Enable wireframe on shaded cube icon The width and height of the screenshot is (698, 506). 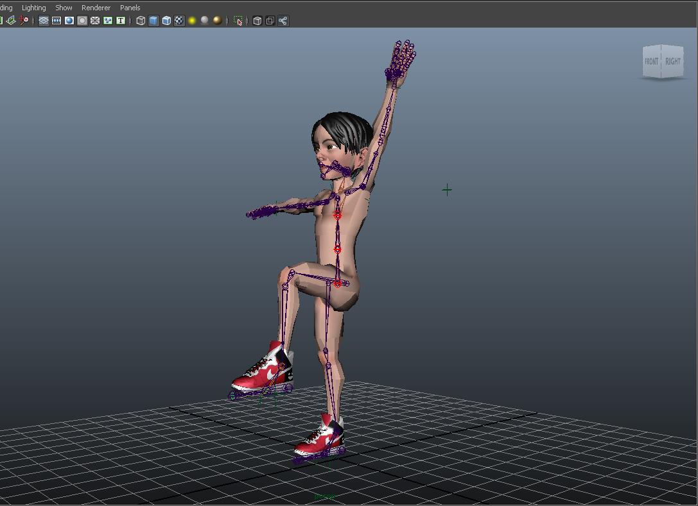point(166,21)
